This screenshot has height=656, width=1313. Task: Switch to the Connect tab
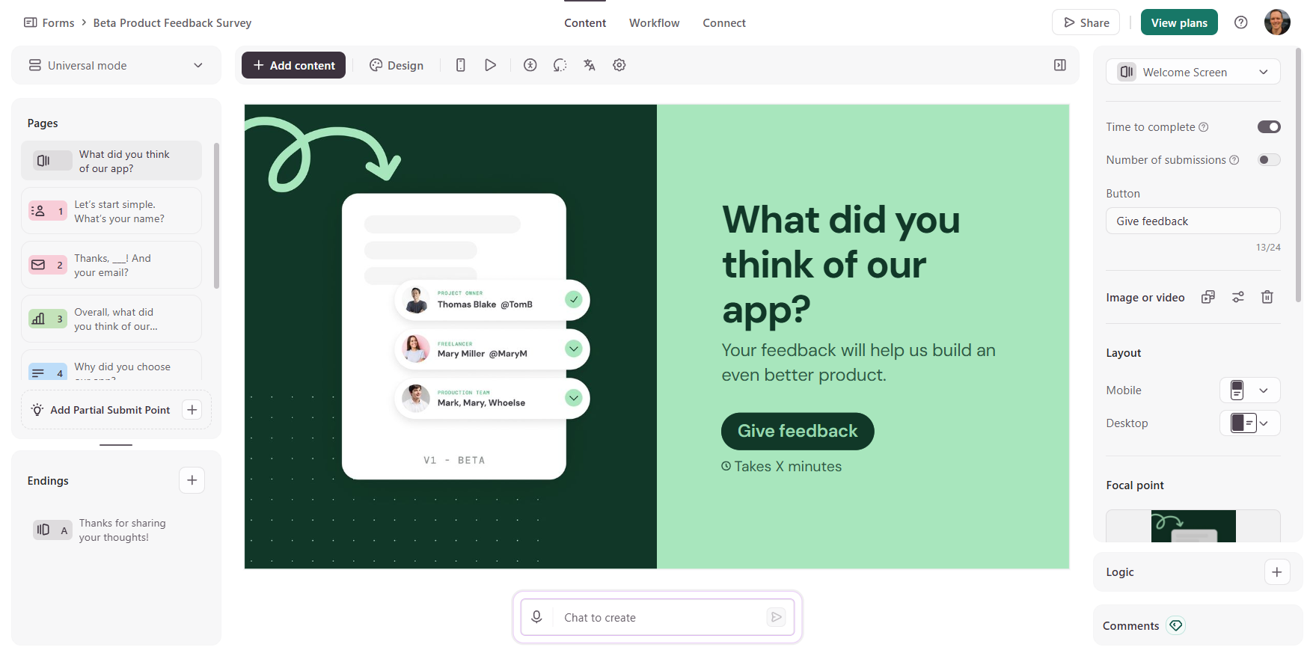point(724,23)
